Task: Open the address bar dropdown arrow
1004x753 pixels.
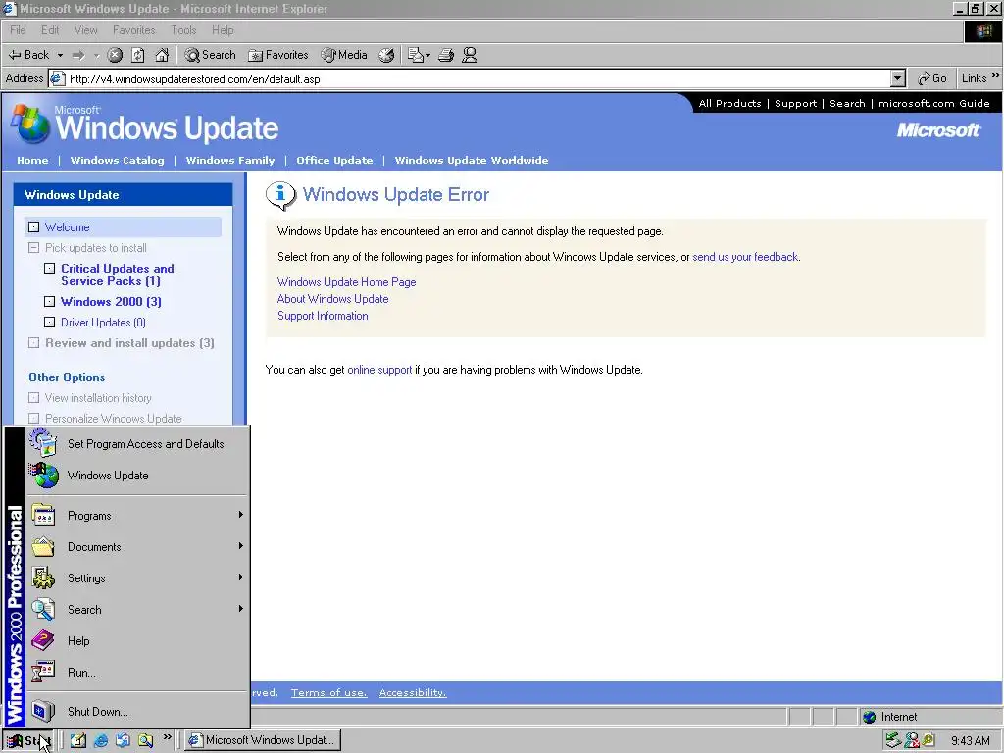Action: [x=898, y=78]
